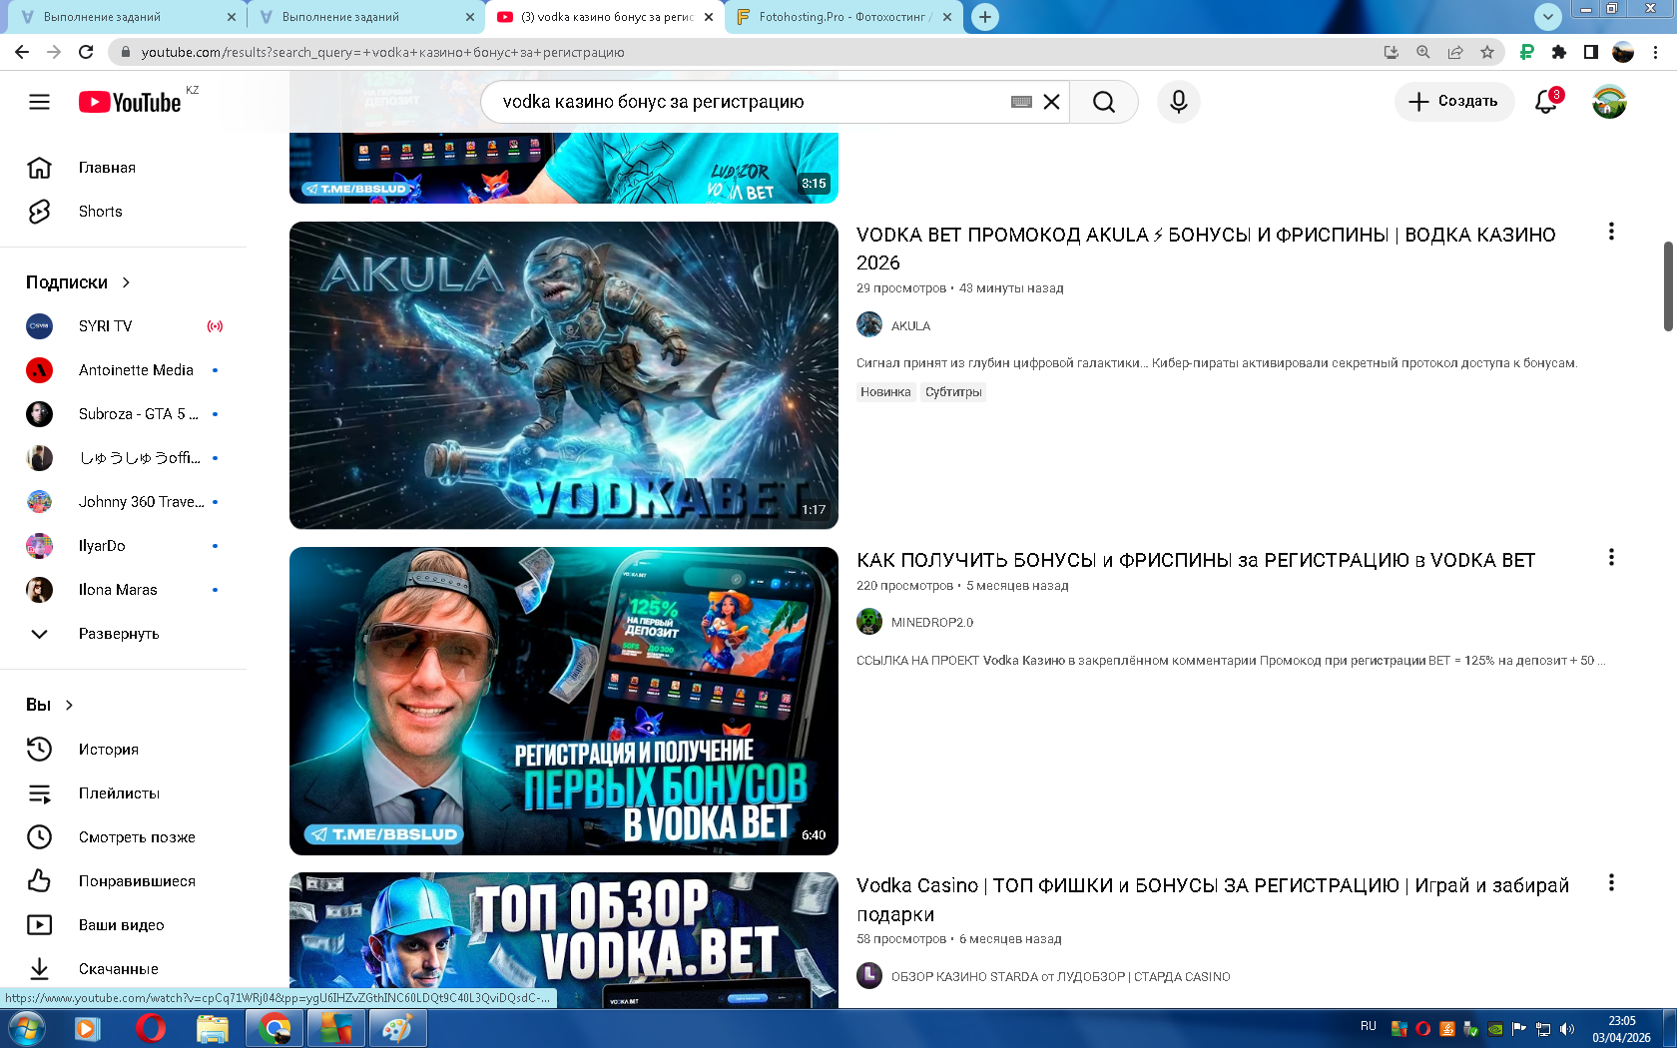
Task: Open the on-screen keyboard in search box
Action: pyautogui.click(x=1021, y=102)
